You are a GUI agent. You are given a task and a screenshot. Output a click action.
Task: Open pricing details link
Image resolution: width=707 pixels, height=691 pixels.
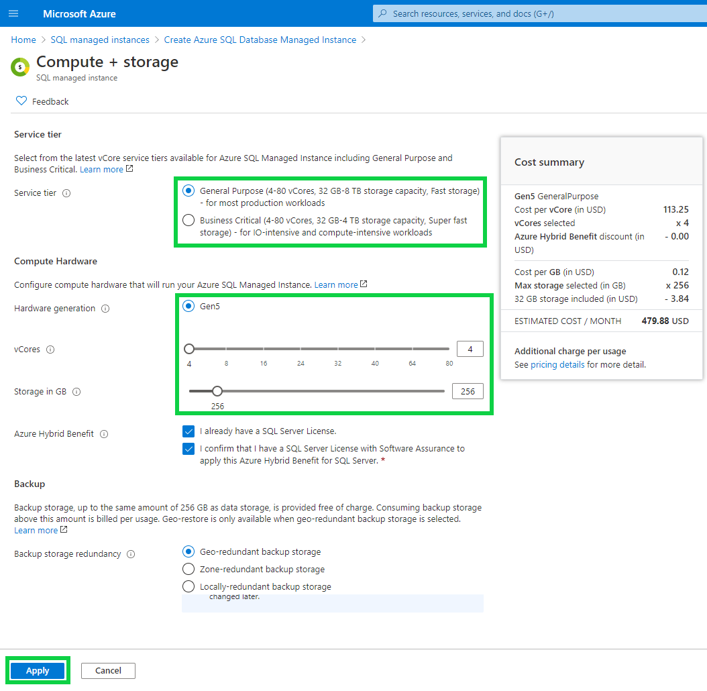[557, 364]
